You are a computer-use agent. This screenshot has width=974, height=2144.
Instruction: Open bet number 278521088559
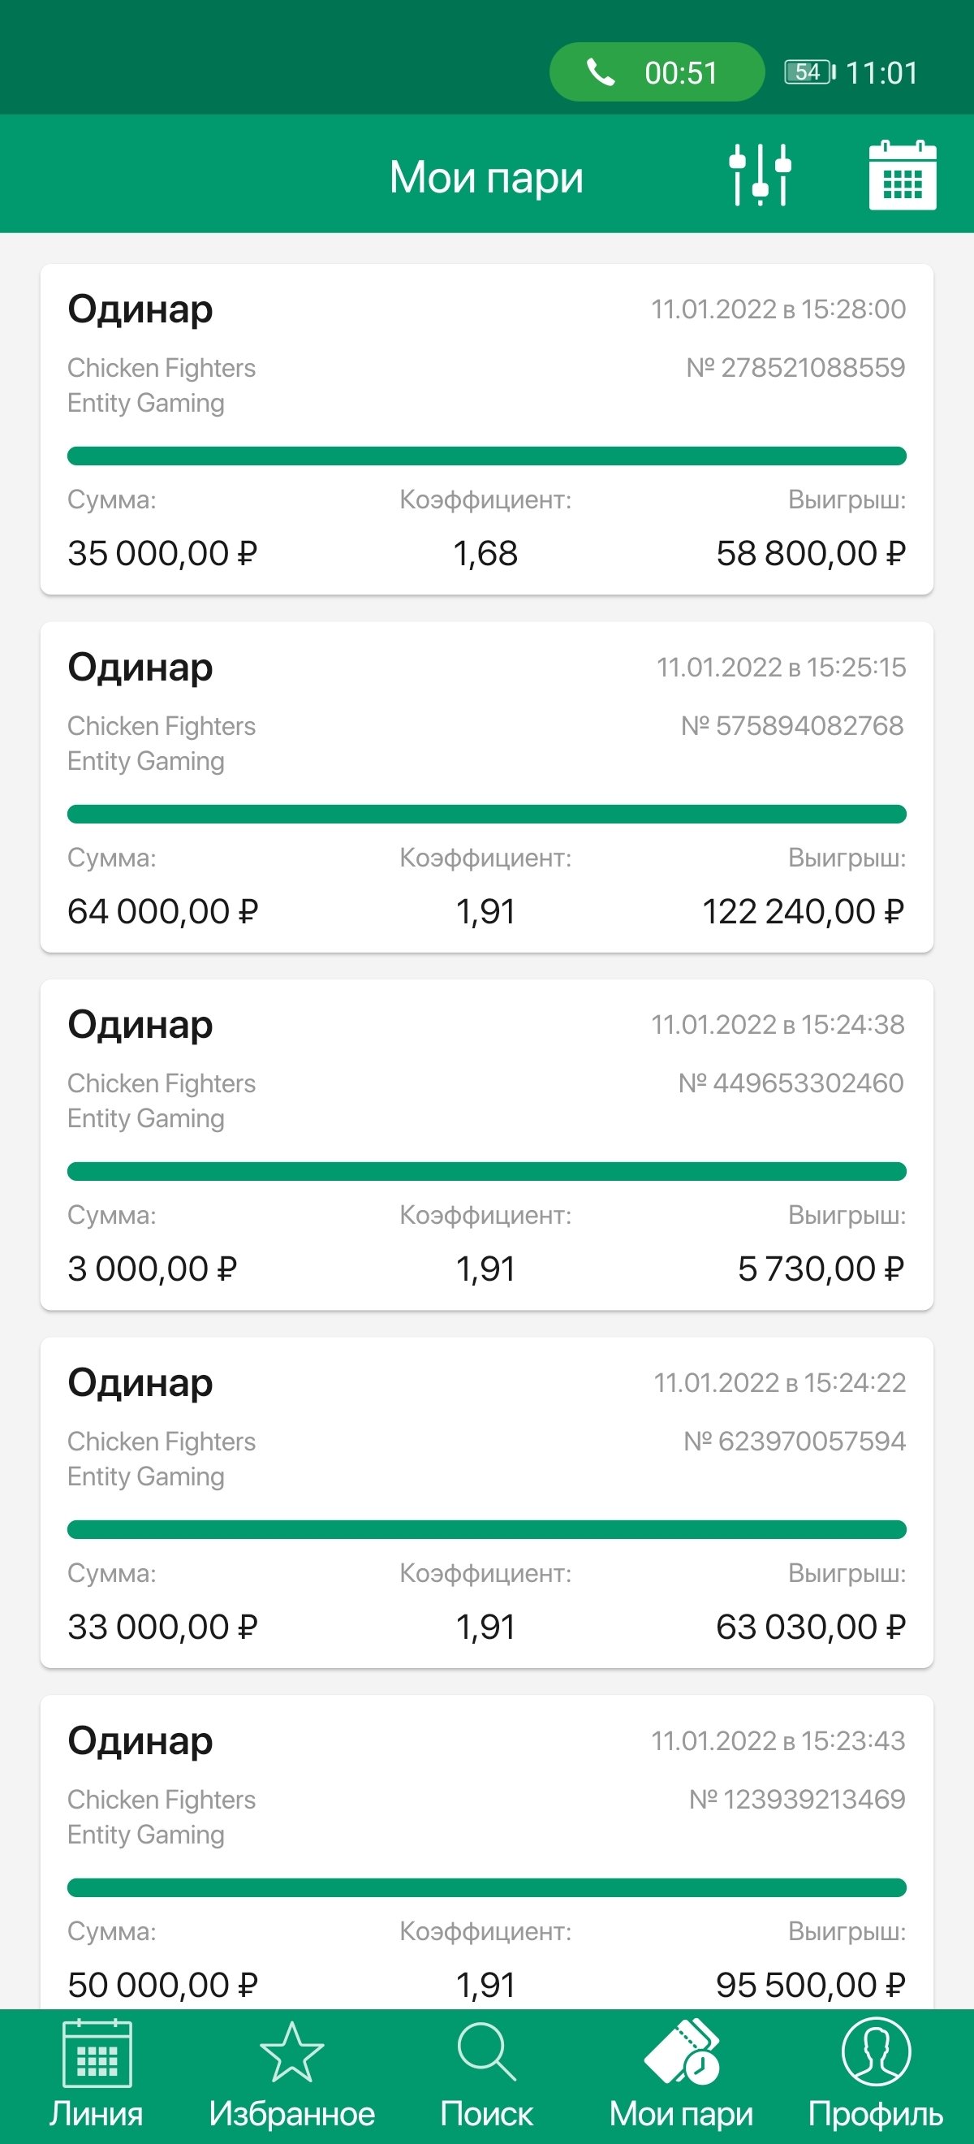pos(795,367)
